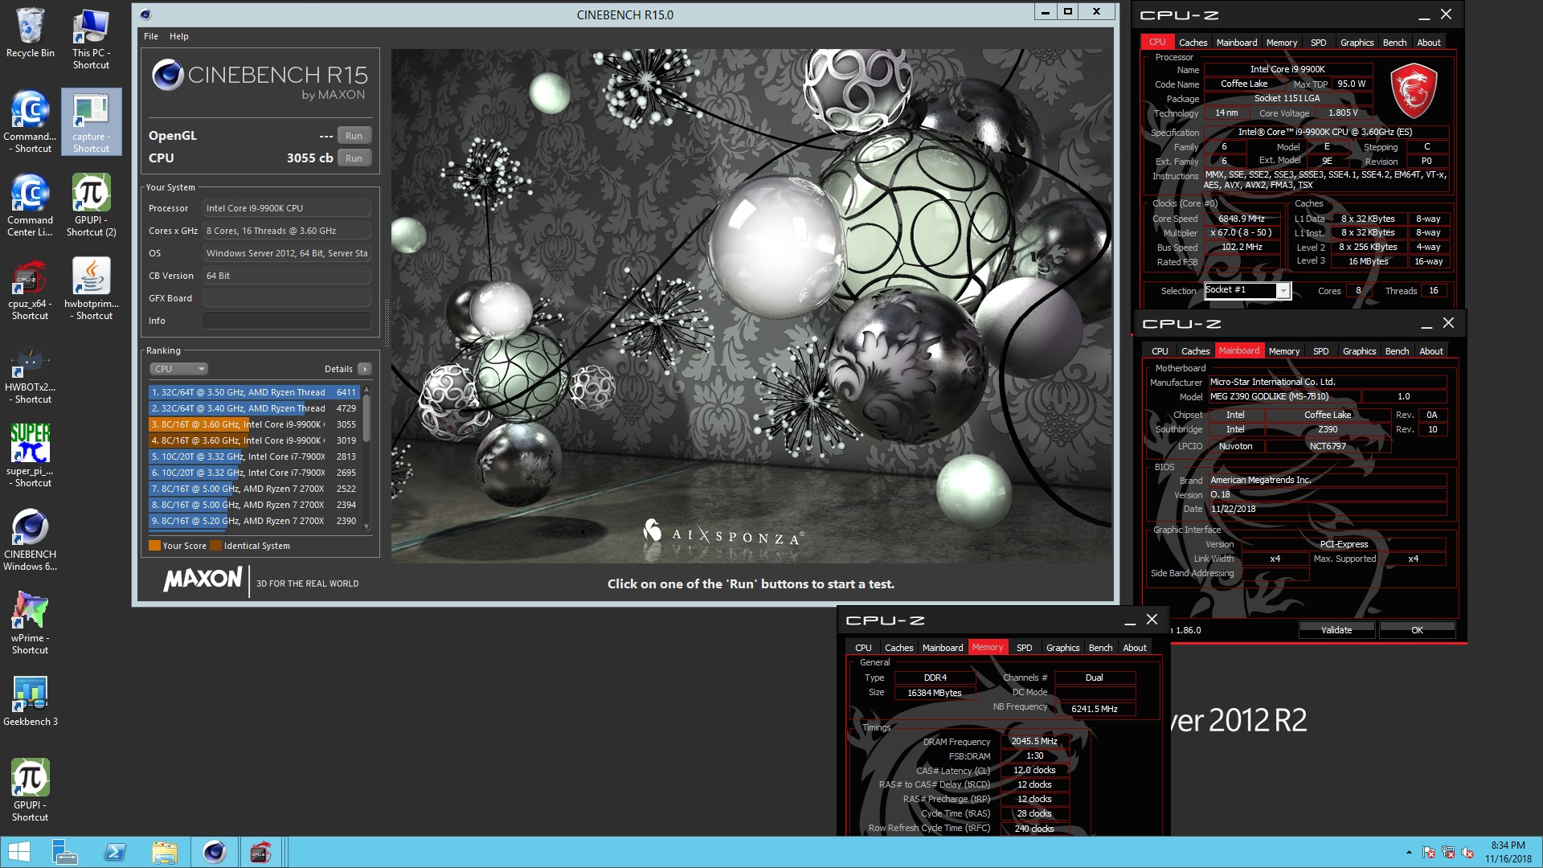Switch to CPU tab in Mainboard CPU-Z window
This screenshot has width=1543, height=868.
pos(1160,351)
